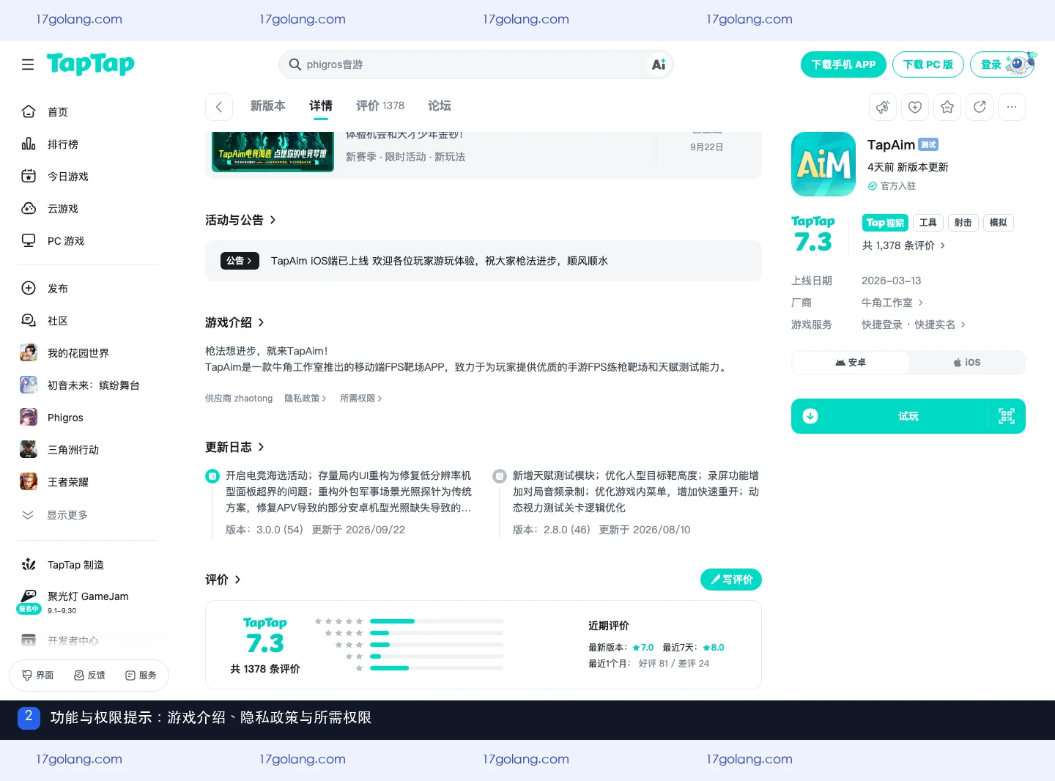Click the share icon
Viewport: 1055px width, 781px height.
coord(980,107)
